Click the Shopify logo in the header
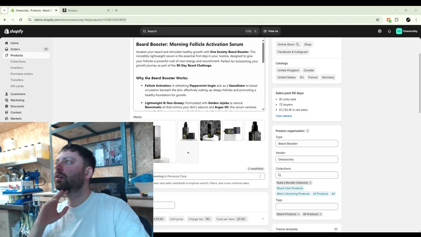Image resolution: width=421 pixels, height=237 pixels. pyautogui.click(x=14, y=31)
